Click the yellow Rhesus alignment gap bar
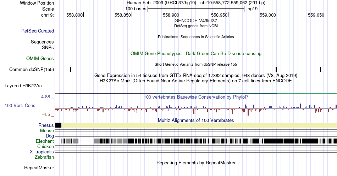The height and width of the screenshot is (176, 337). tap(199, 125)
